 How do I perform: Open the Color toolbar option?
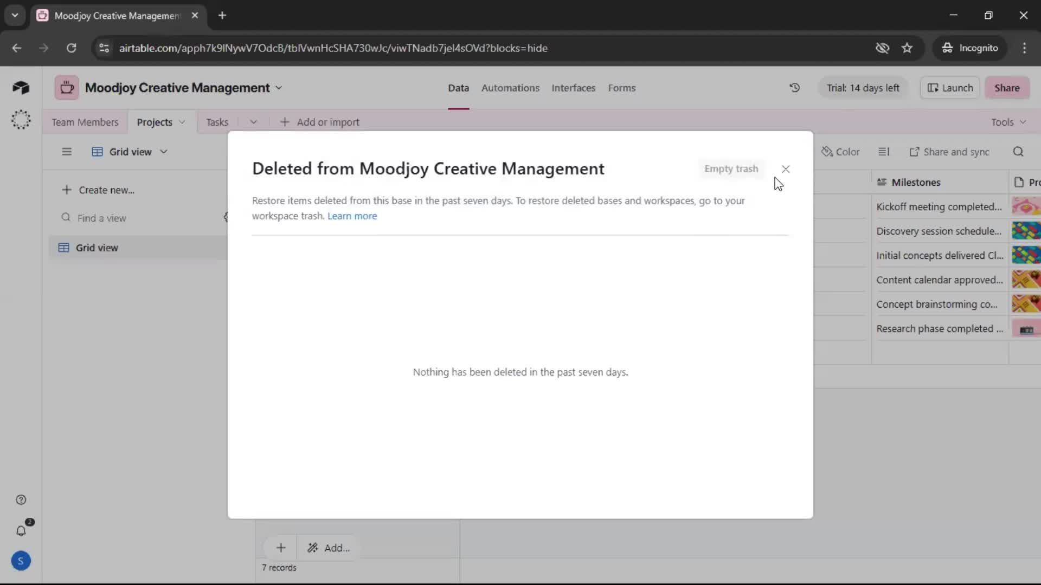pos(840,152)
